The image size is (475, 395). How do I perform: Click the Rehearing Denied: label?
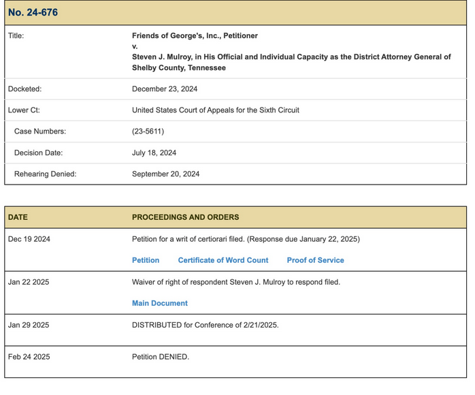(x=45, y=174)
